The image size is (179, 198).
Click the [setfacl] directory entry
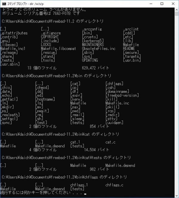click(x=9, y=119)
